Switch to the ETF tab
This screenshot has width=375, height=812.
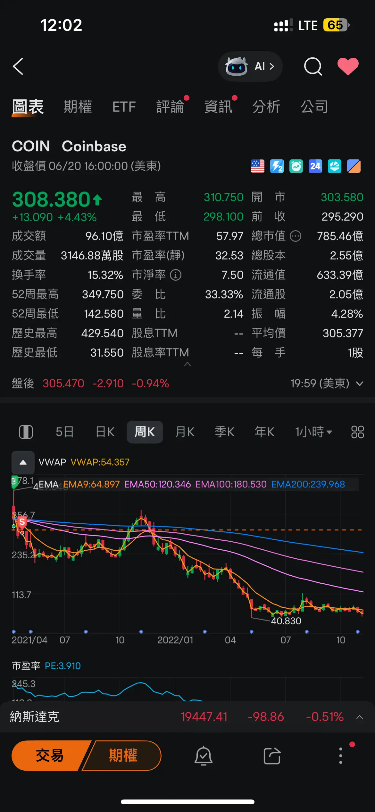coord(124,107)
